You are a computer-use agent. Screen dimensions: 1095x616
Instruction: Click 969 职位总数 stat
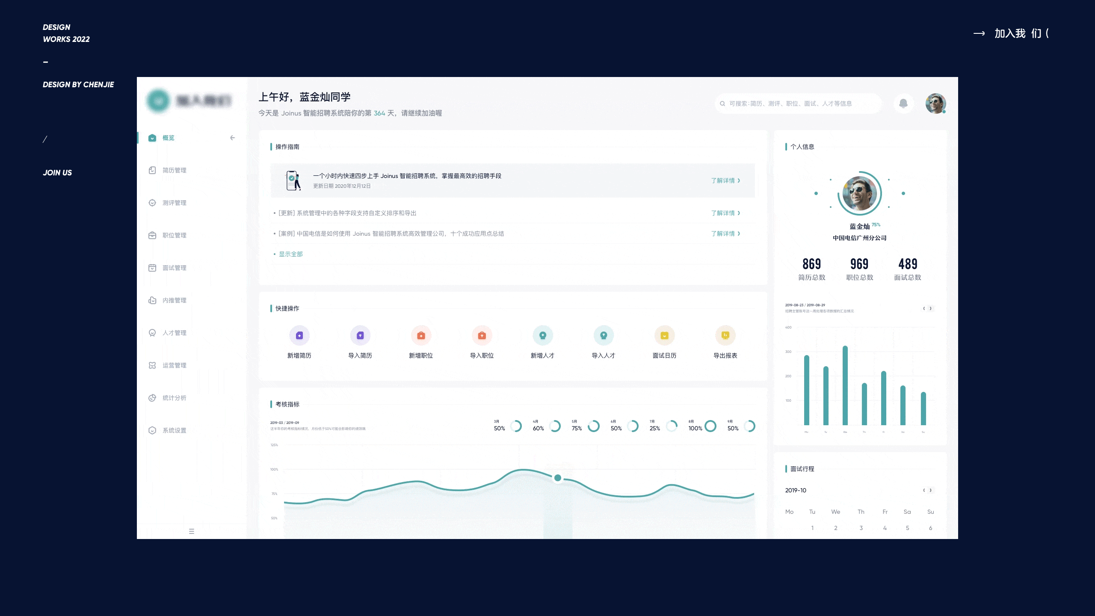pos(860,269)
